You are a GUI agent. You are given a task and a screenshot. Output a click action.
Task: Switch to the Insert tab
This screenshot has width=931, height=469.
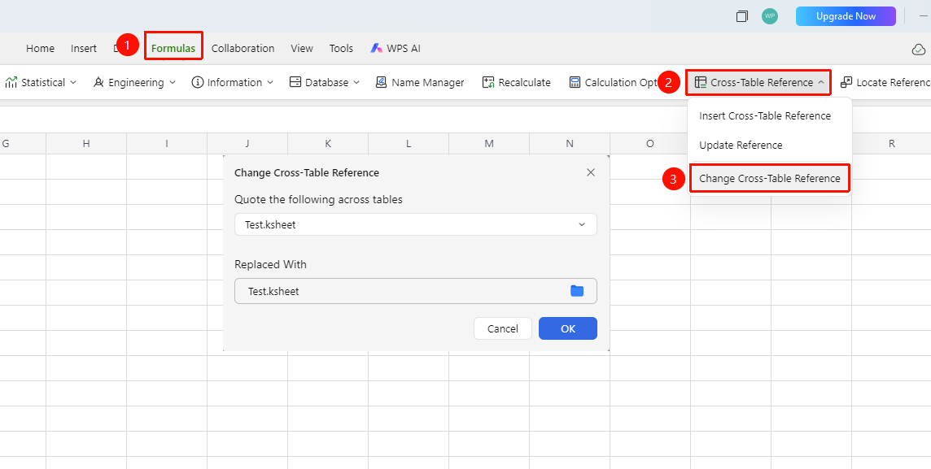pos(84,49)
